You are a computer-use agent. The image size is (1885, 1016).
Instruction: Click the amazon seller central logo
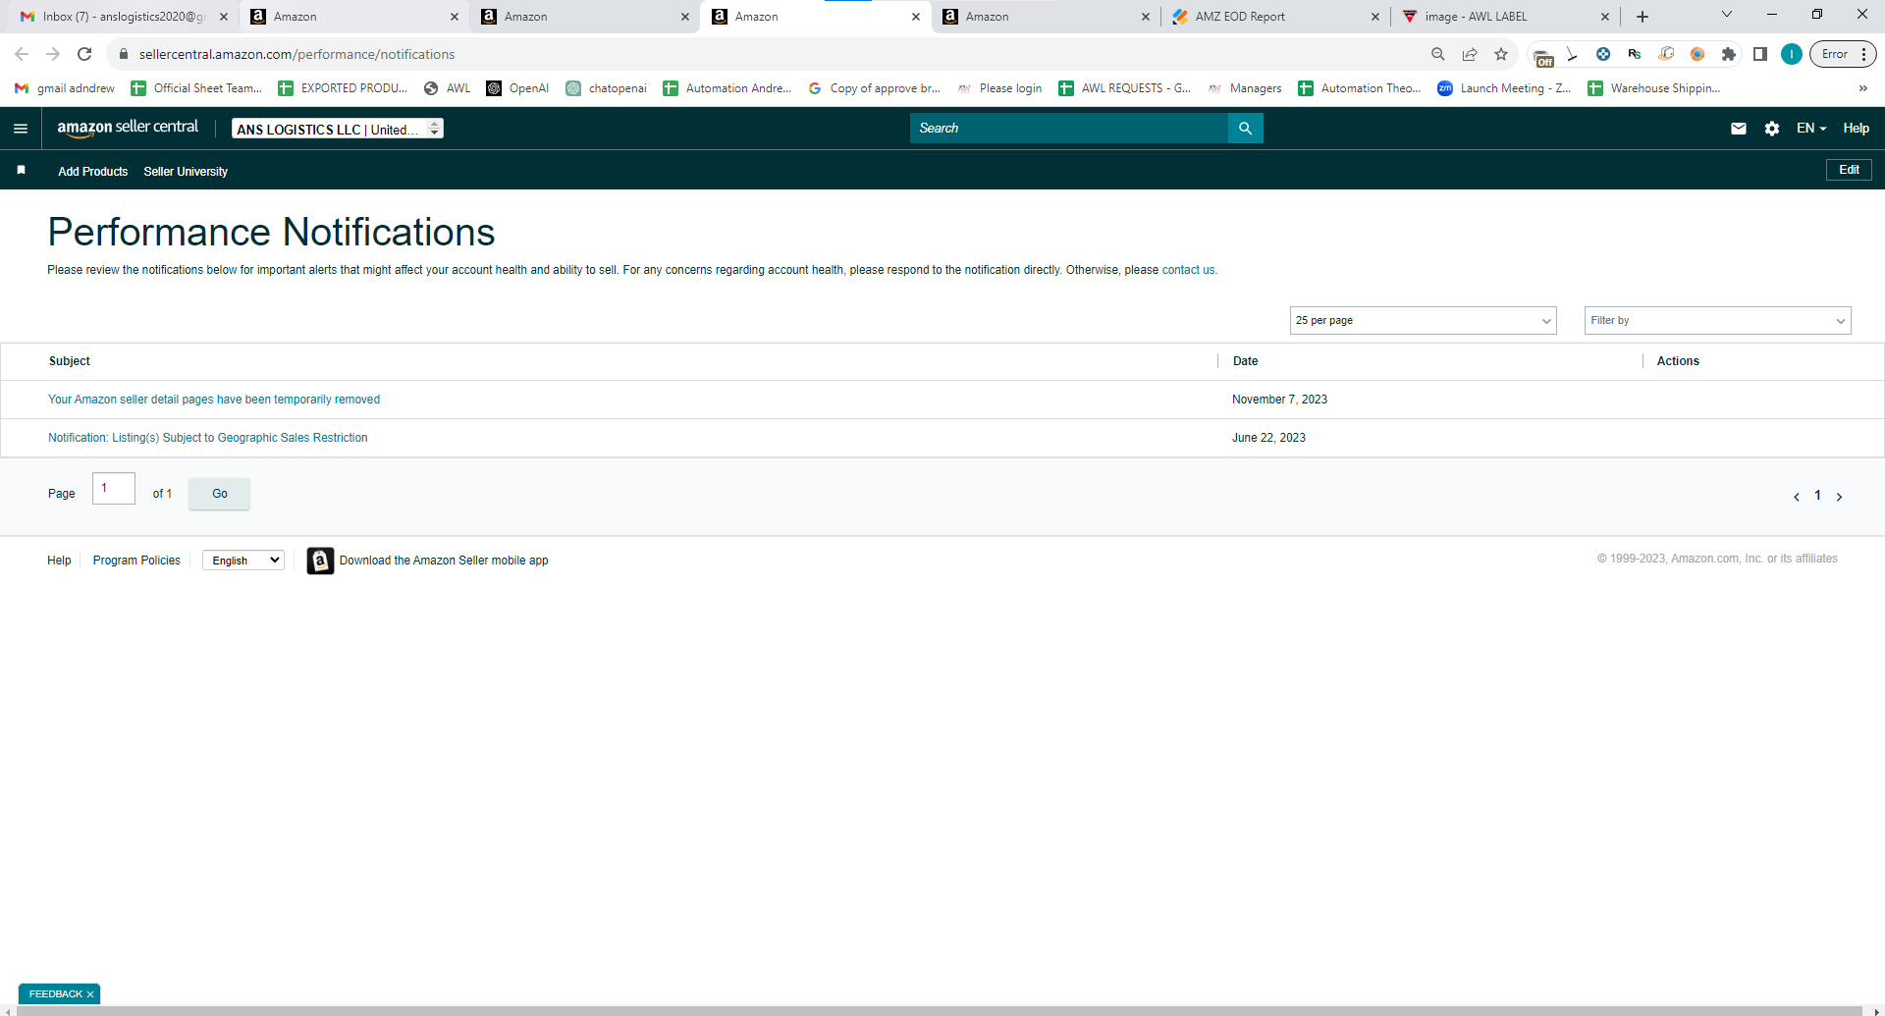(128, 128)
